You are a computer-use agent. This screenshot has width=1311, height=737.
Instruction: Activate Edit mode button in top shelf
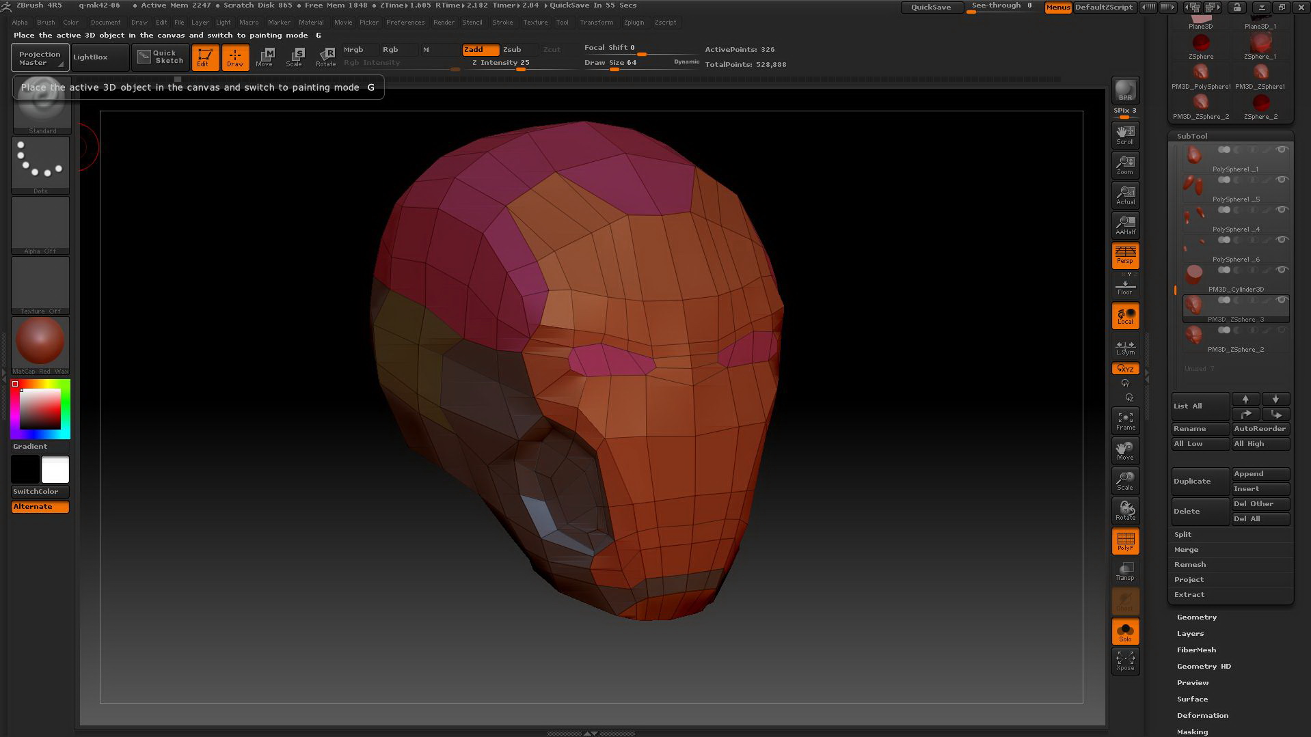coord(205,57)
